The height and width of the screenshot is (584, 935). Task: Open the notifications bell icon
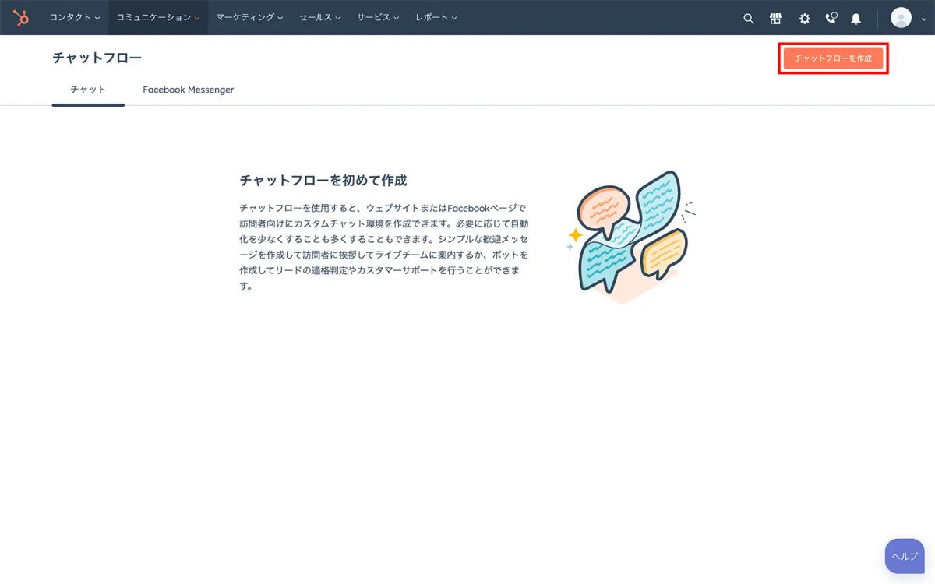[856, 18]
